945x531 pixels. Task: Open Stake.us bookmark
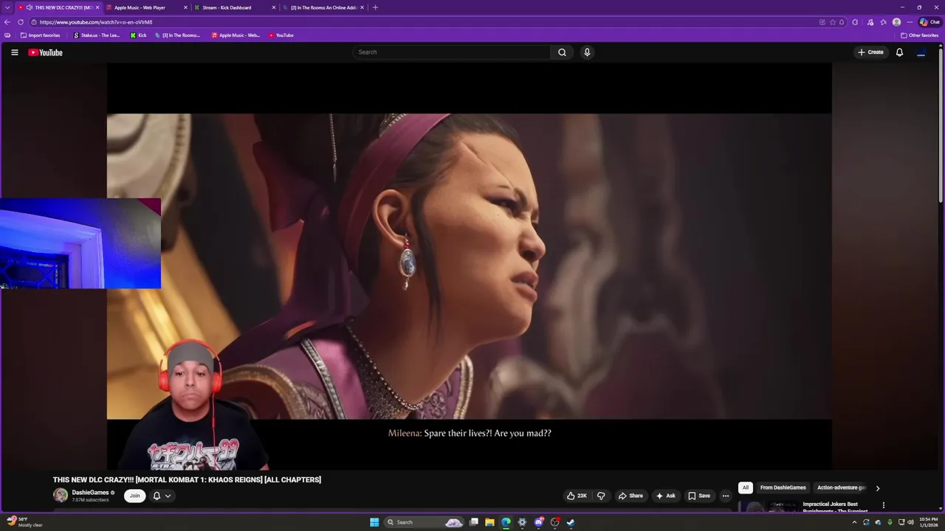tap(96, 35)
